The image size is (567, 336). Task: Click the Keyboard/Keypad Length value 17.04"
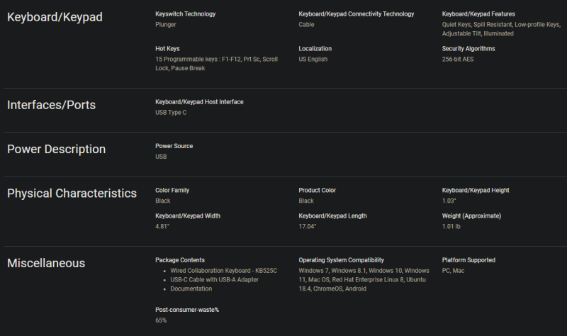[308, 226]
